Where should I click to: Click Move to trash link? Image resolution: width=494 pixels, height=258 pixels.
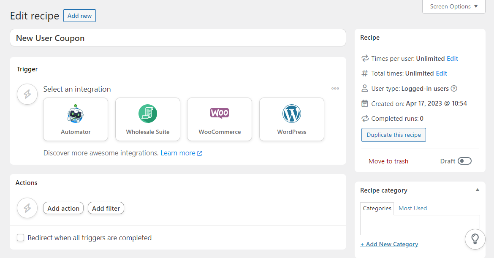click(x=388, y=161)
